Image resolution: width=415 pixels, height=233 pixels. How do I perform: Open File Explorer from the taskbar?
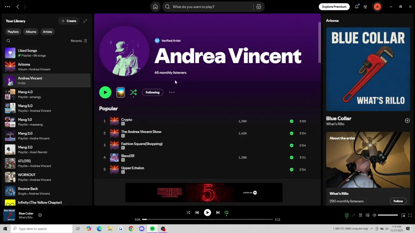110,229
